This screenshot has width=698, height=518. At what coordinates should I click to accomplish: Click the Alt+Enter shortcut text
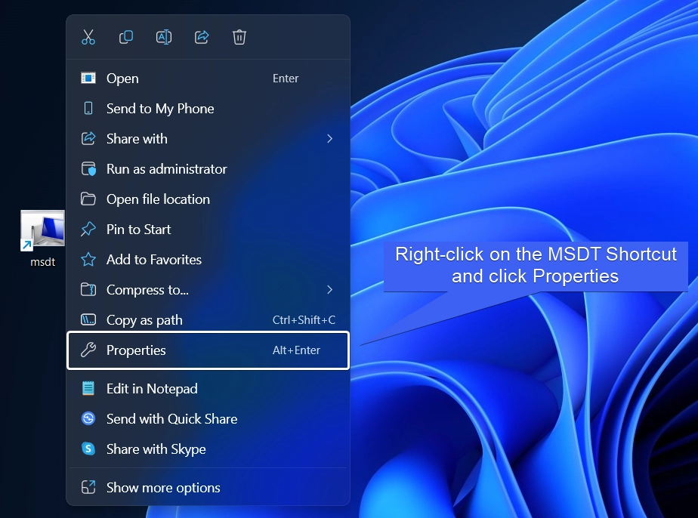coord(296,350)
